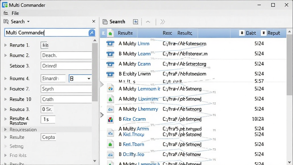
Task: Click the 10123 value in Kite Ccarm row
Action: pyautogui.click(x=258, y=119)
